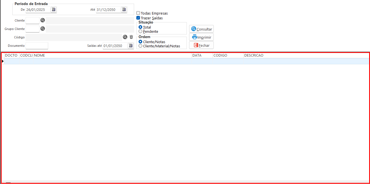Screen dimensions: 370x184
Task: Open calendar picker for the Até date
Action: (x=124, y=10)
